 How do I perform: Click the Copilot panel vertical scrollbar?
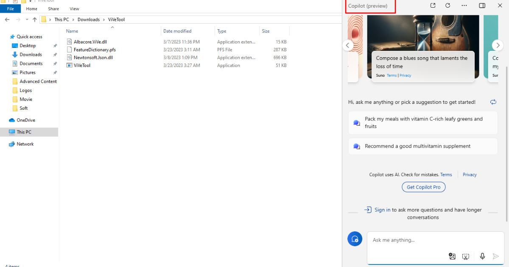(x=507, y=144)
